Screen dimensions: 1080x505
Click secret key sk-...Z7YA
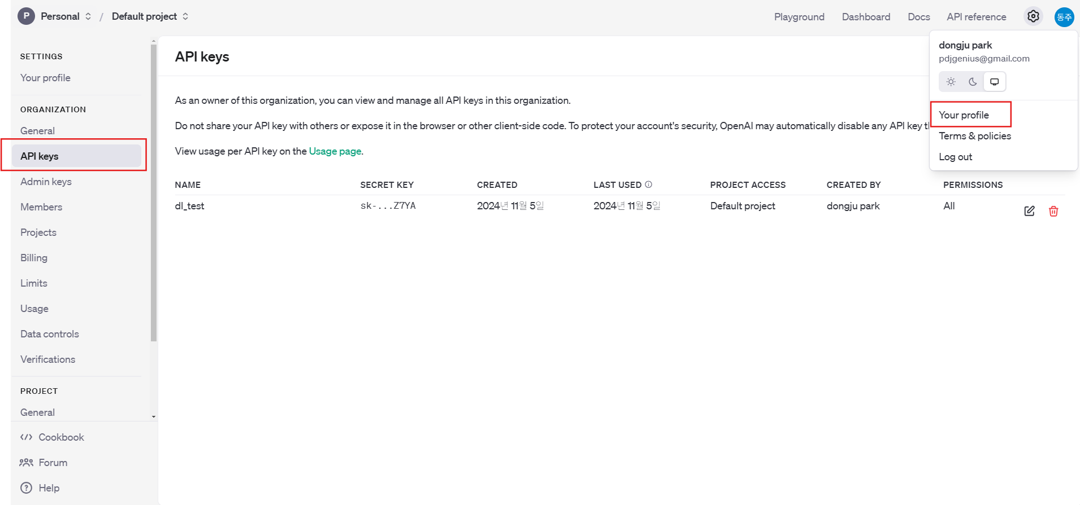pyautogui.click(x=388, y=206)
